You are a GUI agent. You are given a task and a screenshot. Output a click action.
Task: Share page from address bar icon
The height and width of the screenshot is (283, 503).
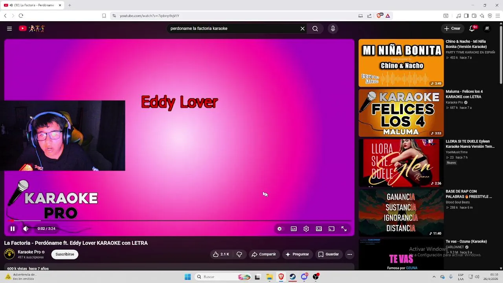pos(369,16)
